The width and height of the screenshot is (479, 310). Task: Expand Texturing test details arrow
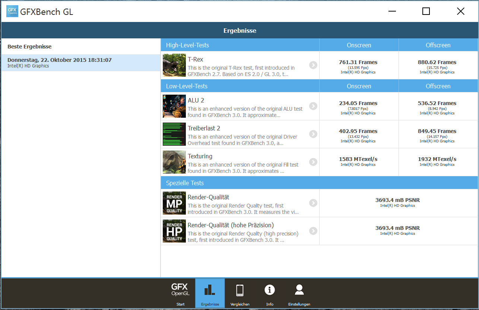(x=313, y=162)
